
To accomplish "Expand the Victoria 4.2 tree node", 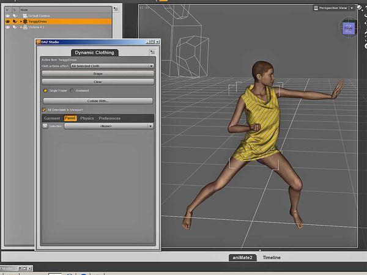I will (x=21, y=27).
